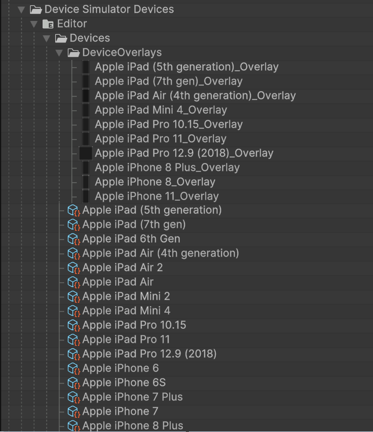Image resolution: width=373 pixels, height=432 pixels.
Task: Select the DeviceOverlays folder name
Action: click(x=122, y=53)
